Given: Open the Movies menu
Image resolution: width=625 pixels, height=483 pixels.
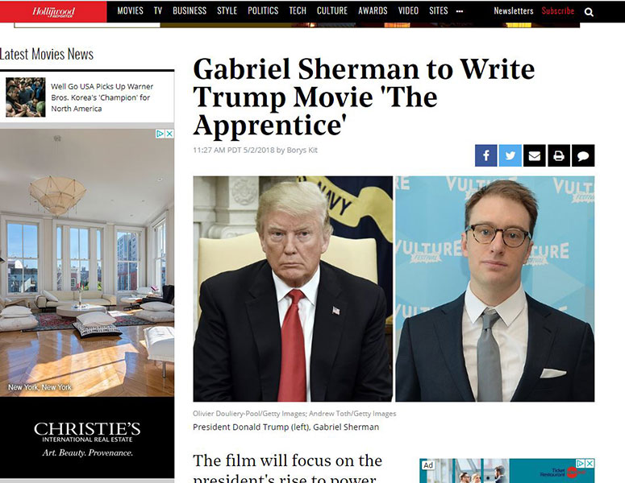Looking at the screenshot, I should pyautogui.click(x=131, y=10).
